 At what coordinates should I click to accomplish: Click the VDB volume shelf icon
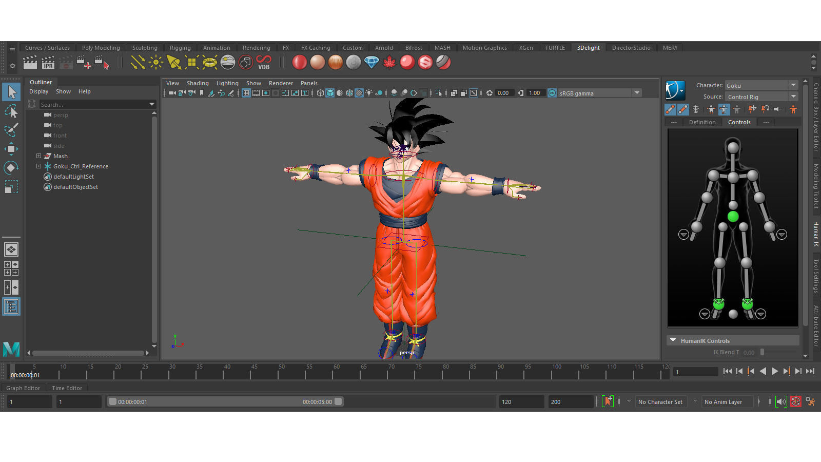click(264, 63)
